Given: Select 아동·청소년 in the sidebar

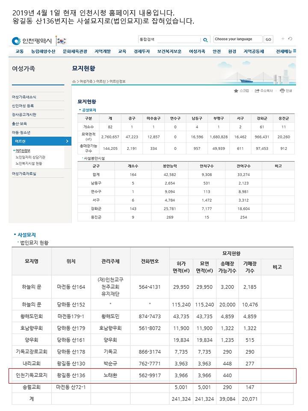Looking at the screenshot, I should click(21, 133).
